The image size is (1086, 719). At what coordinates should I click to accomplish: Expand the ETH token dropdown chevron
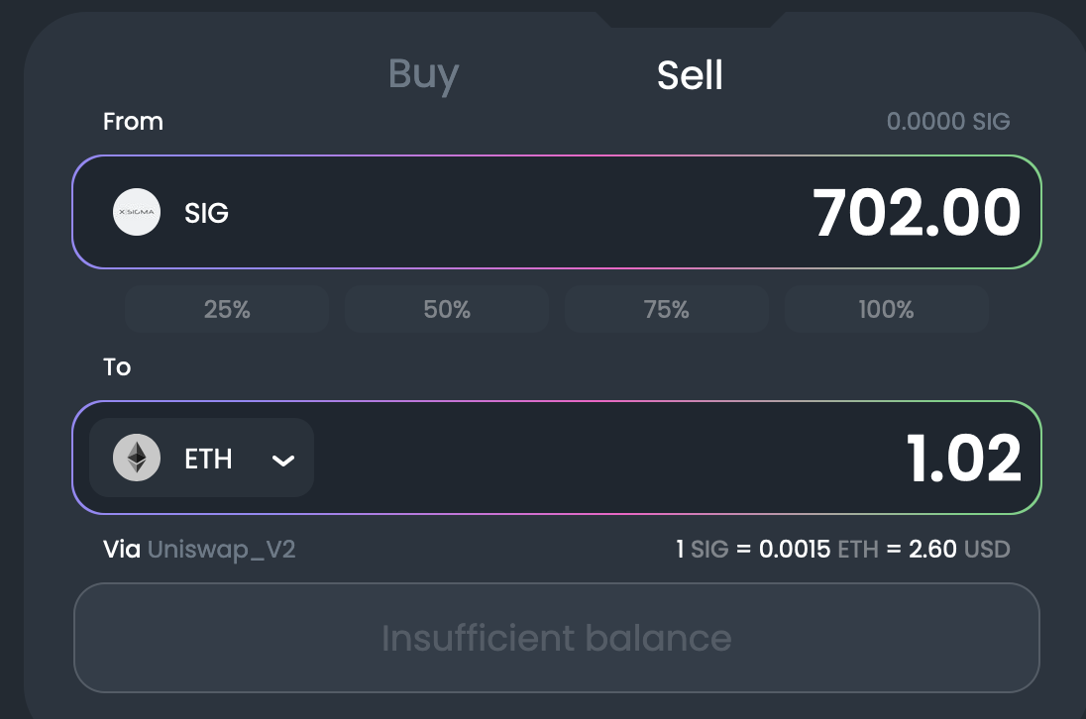click(283, 460)
